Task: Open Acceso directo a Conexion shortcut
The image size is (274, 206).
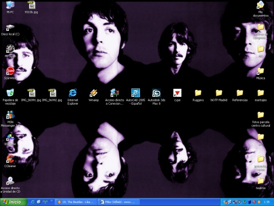Action: [x=115, y=97]
